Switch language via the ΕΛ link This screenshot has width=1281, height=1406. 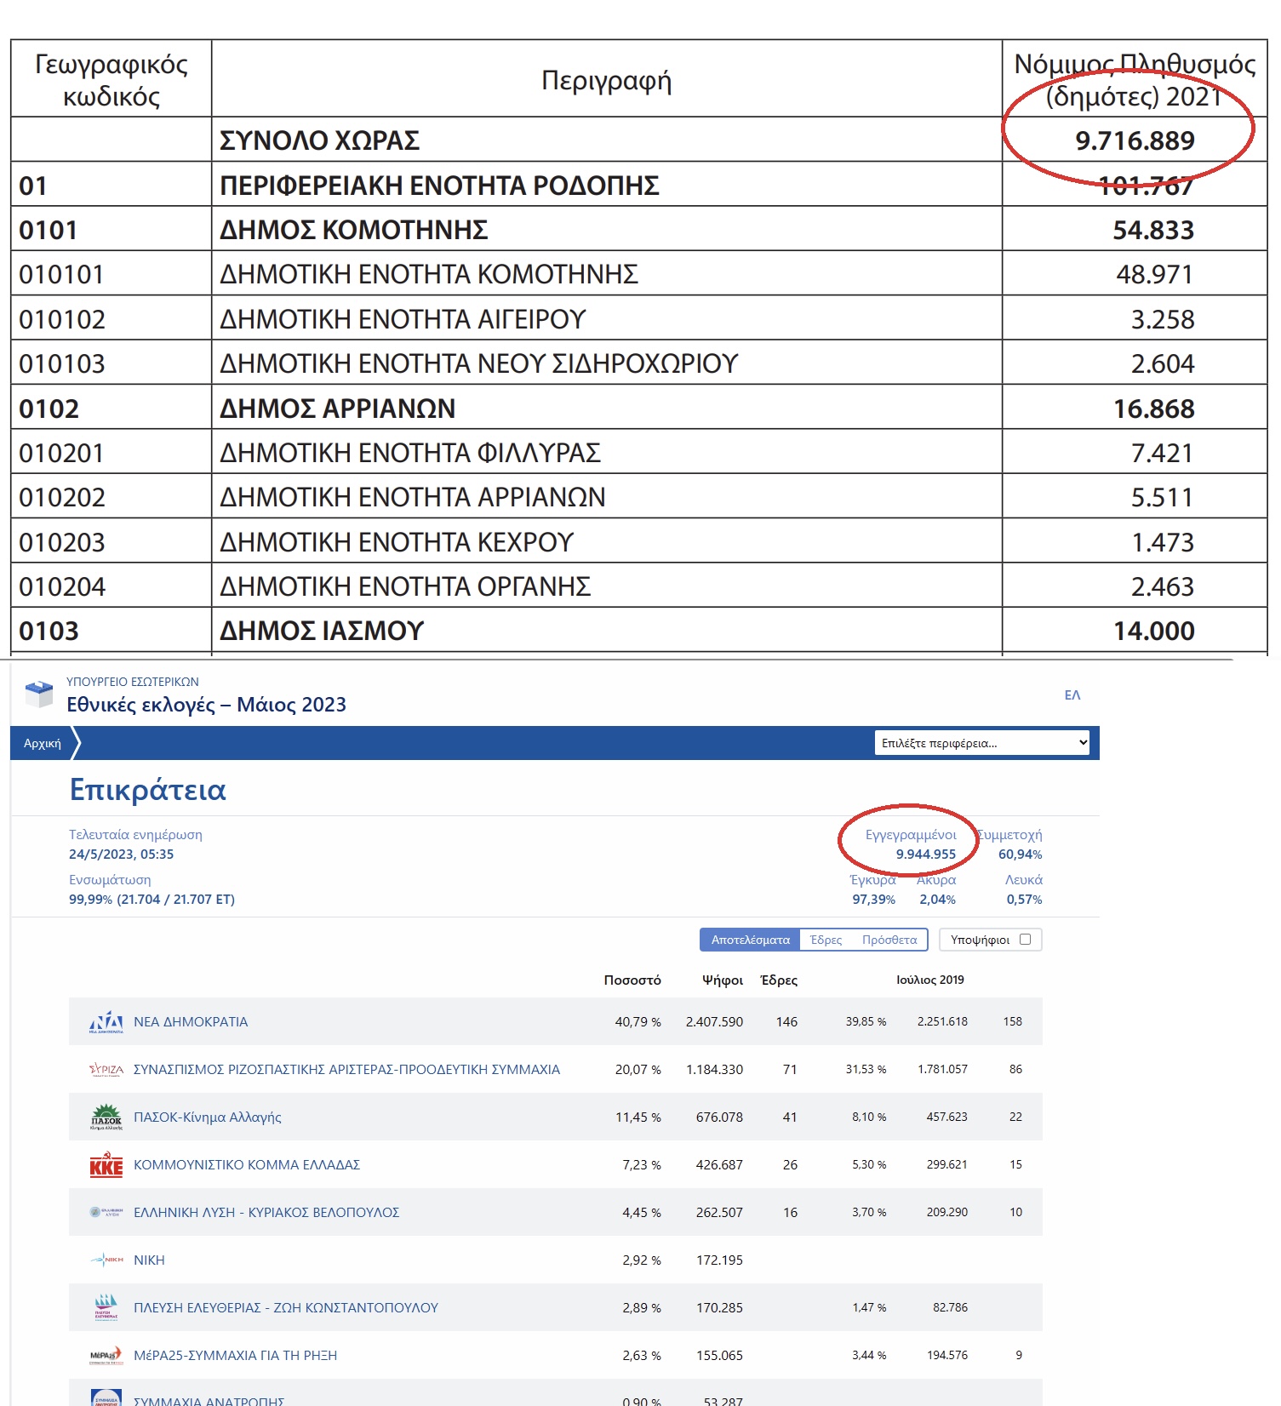[x=1072, y=695]
